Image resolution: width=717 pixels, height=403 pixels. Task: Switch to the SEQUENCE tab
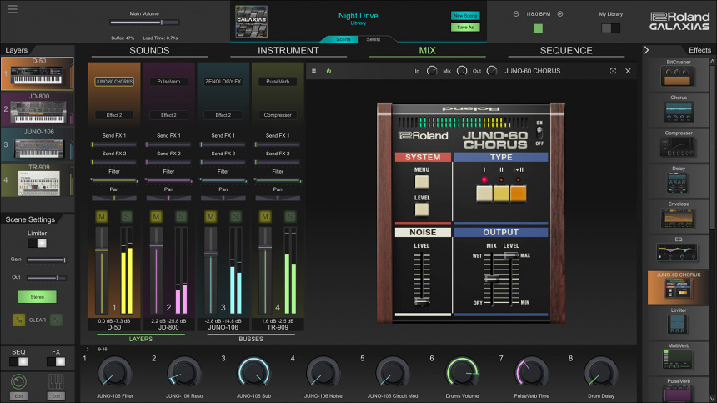[566, 50]
